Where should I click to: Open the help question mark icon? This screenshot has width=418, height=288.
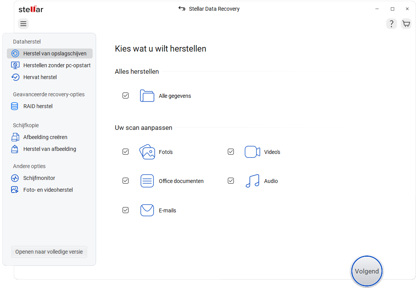(391, 24)
